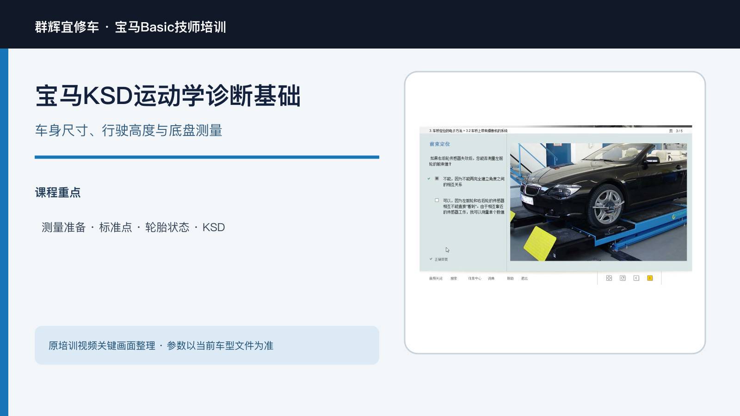Viewport: 740px width, 416px height.
Task: Tick the checkbox for the answer starting with 不能
Action: [437, 178]
